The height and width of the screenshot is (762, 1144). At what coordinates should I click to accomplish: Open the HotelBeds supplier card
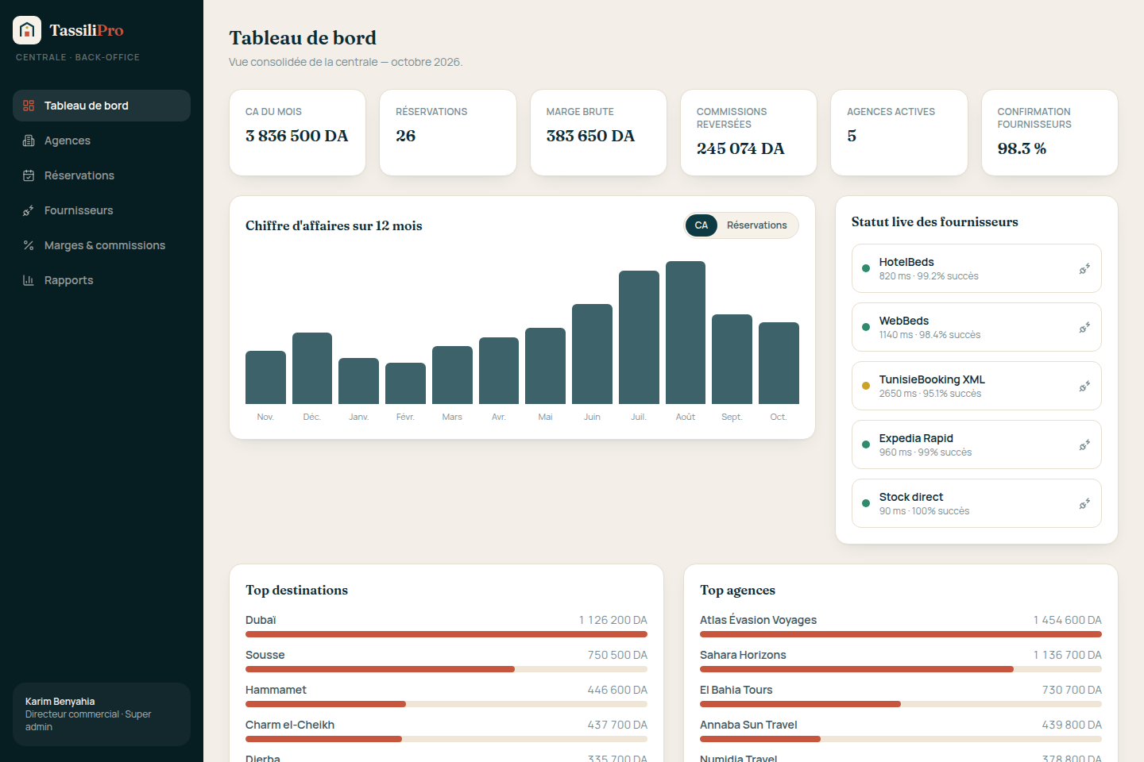coord(976,268)
